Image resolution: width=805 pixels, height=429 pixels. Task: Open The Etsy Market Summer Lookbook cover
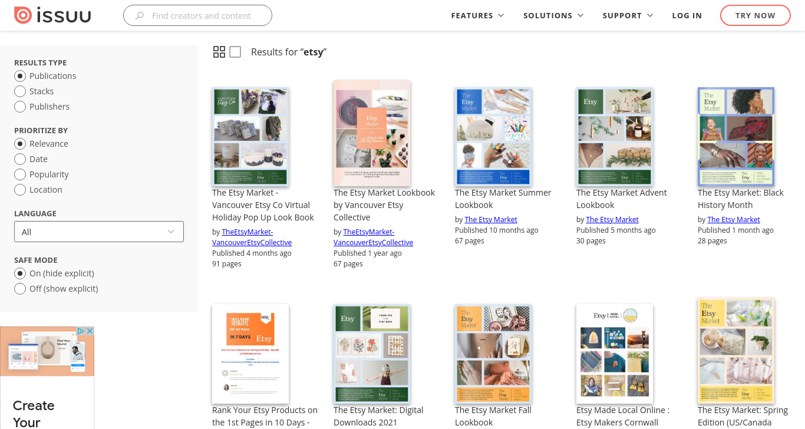493,137
